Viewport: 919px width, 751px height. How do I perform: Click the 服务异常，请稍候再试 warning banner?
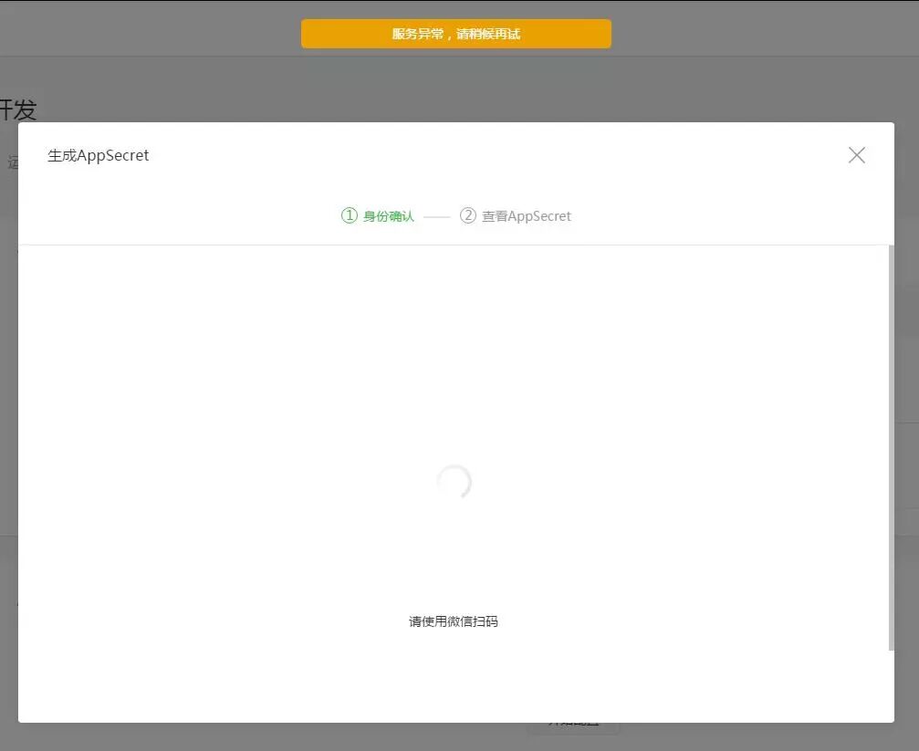tap(456, 34)
